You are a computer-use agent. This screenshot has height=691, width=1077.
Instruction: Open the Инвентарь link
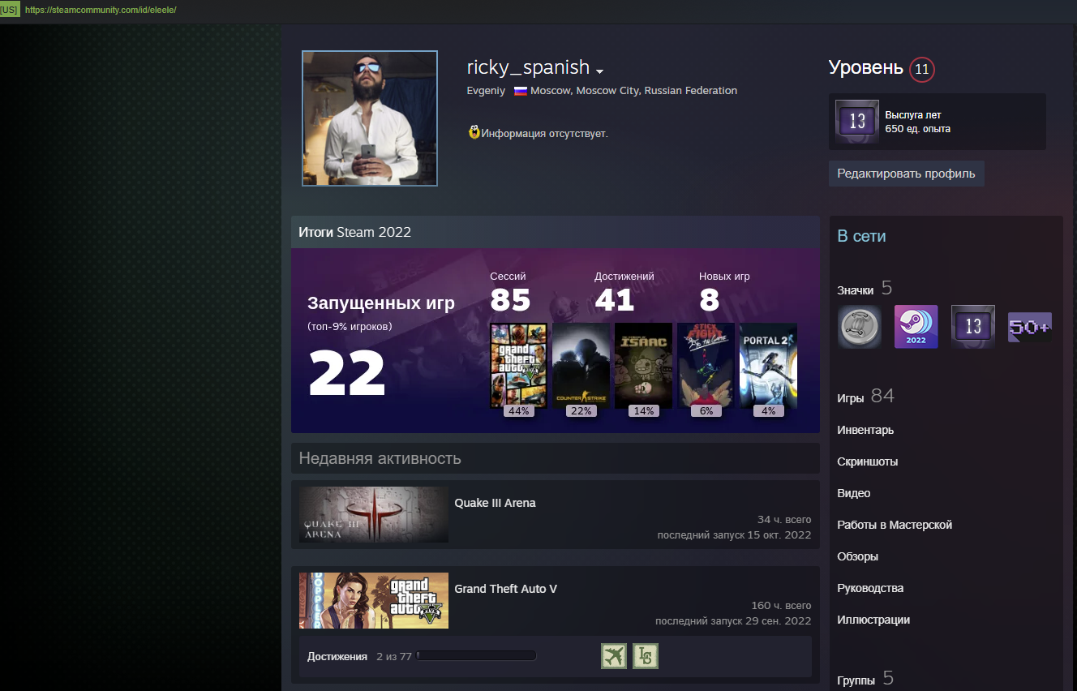click(865, 430)
